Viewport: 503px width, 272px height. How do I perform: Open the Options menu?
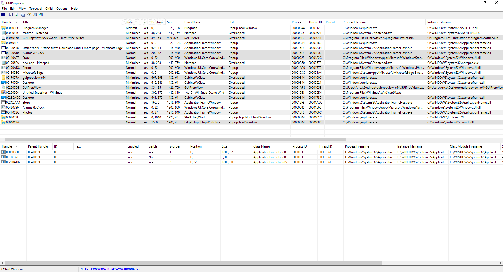62,9
